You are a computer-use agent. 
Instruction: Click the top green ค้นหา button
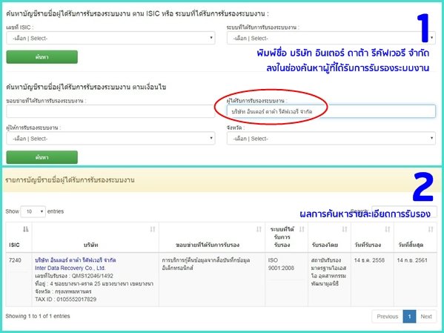click(x=42, y=57)
